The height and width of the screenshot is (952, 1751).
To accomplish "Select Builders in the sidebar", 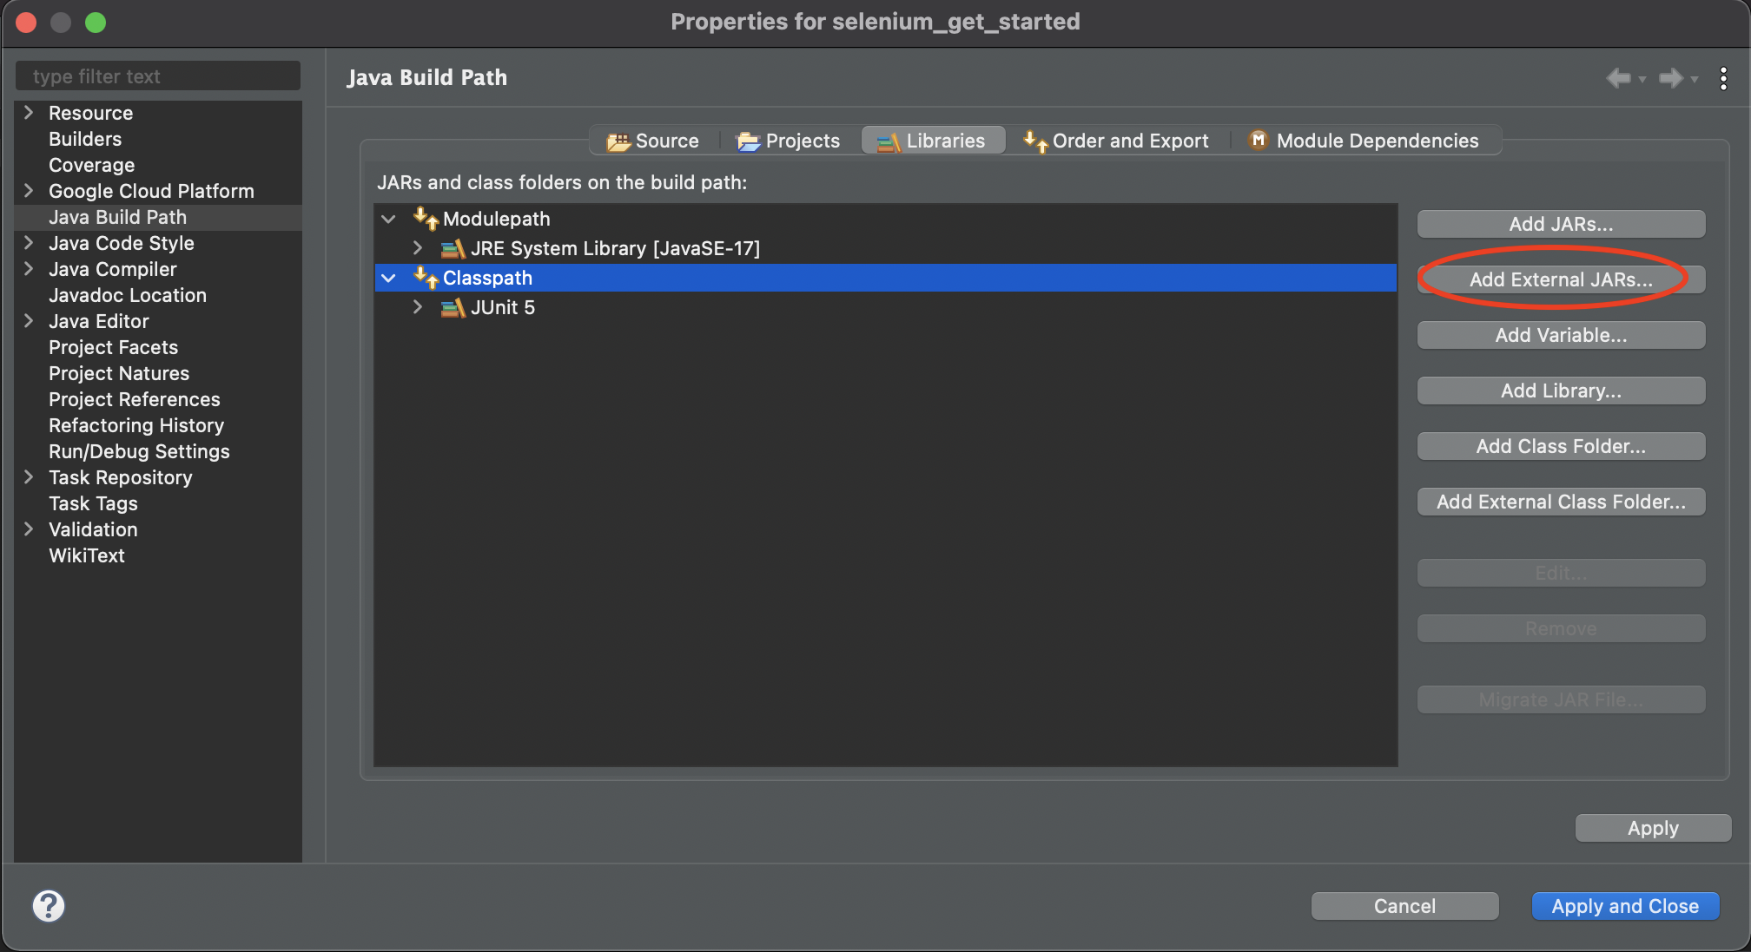I will (x=85, y=139).
